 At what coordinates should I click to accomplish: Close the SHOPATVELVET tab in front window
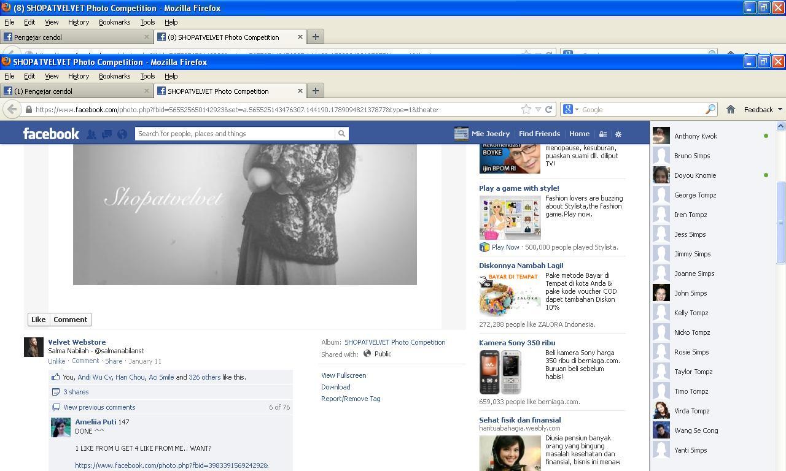300,91
